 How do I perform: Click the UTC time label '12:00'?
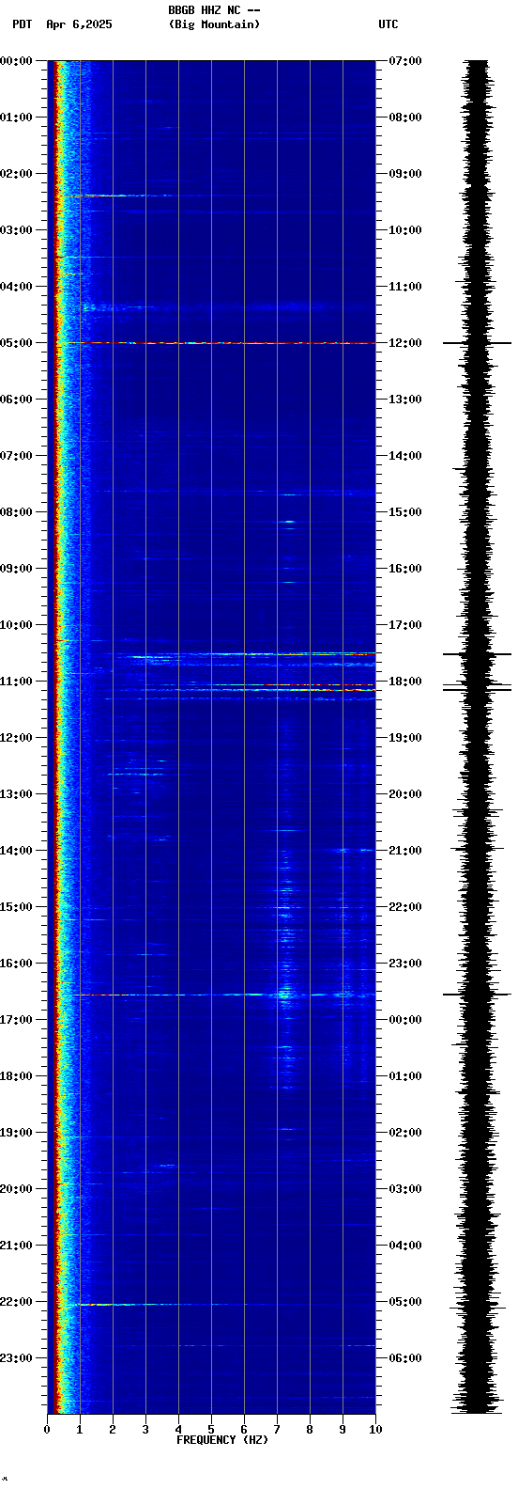405,343
